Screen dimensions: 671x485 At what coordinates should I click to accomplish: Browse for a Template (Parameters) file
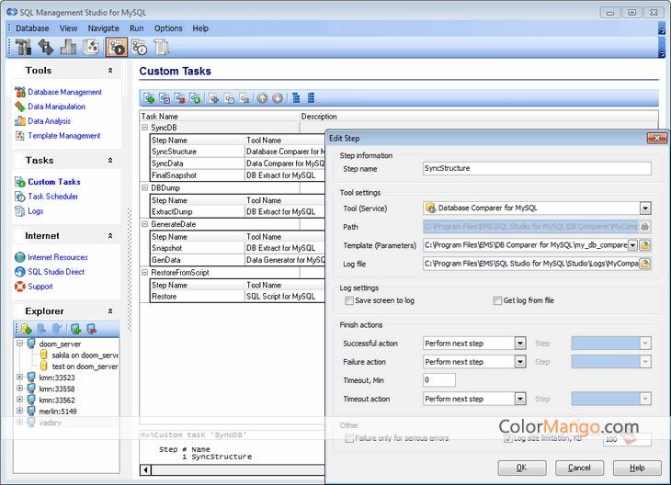tap(645, 245)
